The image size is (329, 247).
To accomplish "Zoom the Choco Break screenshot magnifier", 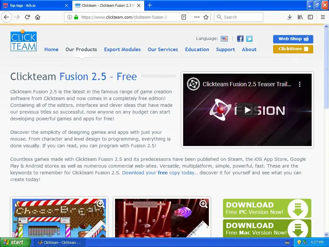I will [x=101, y=204].
